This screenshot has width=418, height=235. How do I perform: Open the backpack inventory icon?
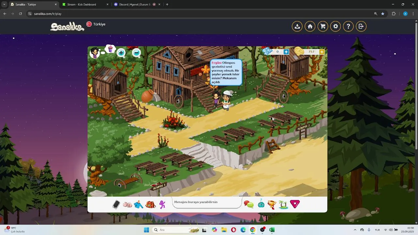(150, 205)
